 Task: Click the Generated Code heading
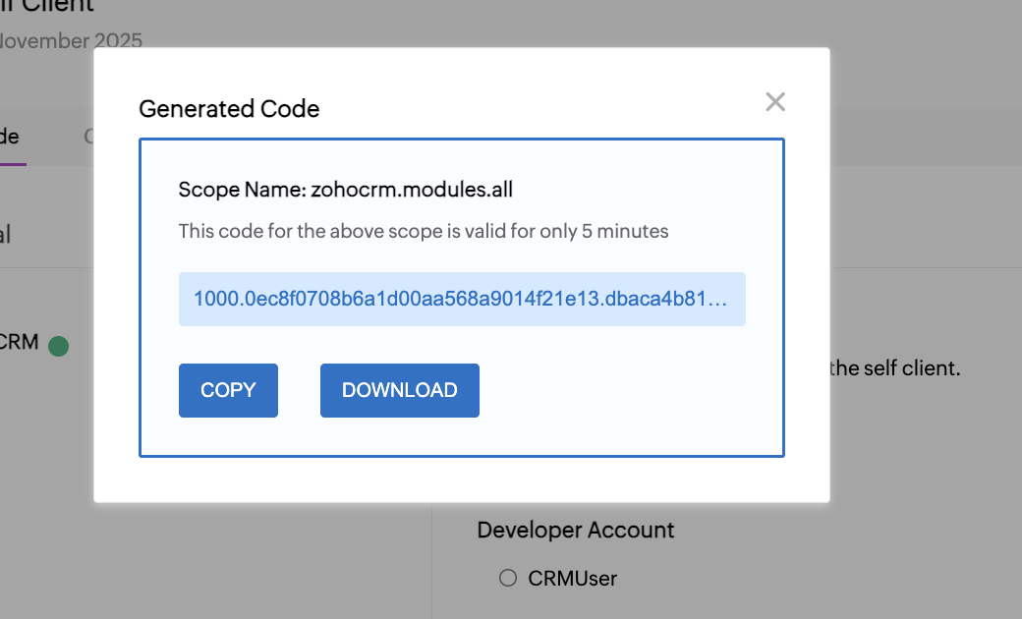coord(229,109)
